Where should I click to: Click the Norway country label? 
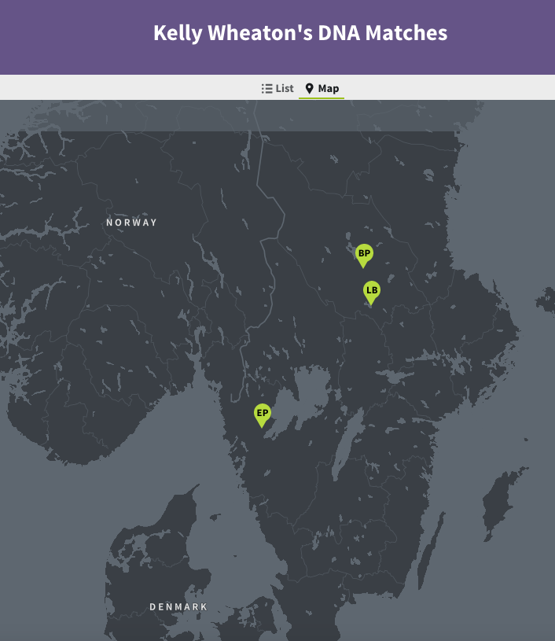coord(132,223)
